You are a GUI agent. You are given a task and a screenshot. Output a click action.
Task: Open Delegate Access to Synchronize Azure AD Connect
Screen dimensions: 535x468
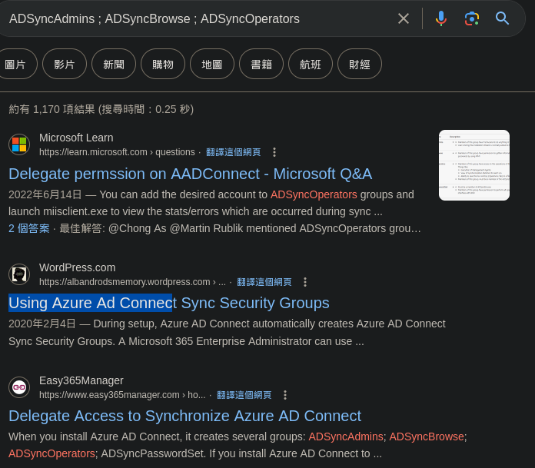coord(184,417)
